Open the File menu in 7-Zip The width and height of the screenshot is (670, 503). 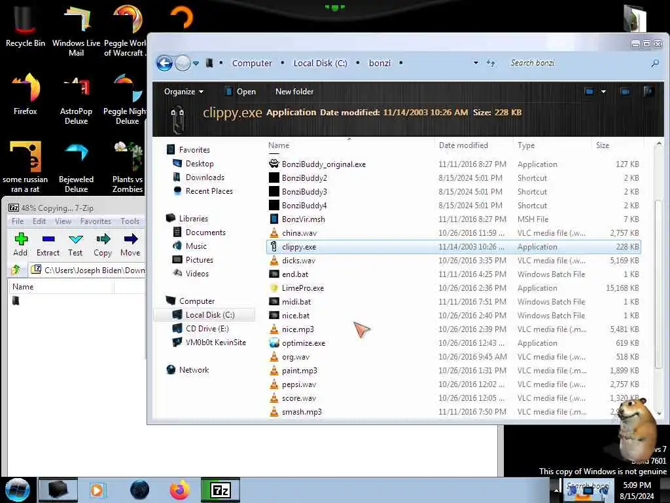(x=18, y=221)
